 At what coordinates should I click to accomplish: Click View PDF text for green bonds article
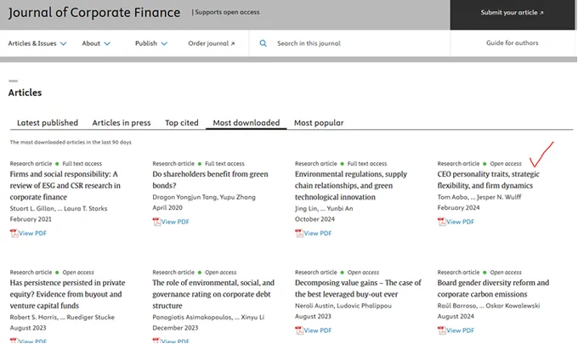tap(175, 222)
